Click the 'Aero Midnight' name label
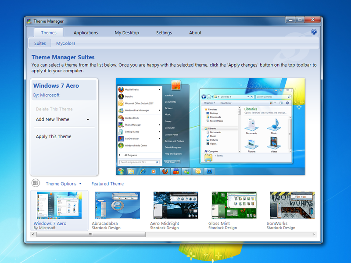The height and width of the screenshot is (263, 351). 165,223
